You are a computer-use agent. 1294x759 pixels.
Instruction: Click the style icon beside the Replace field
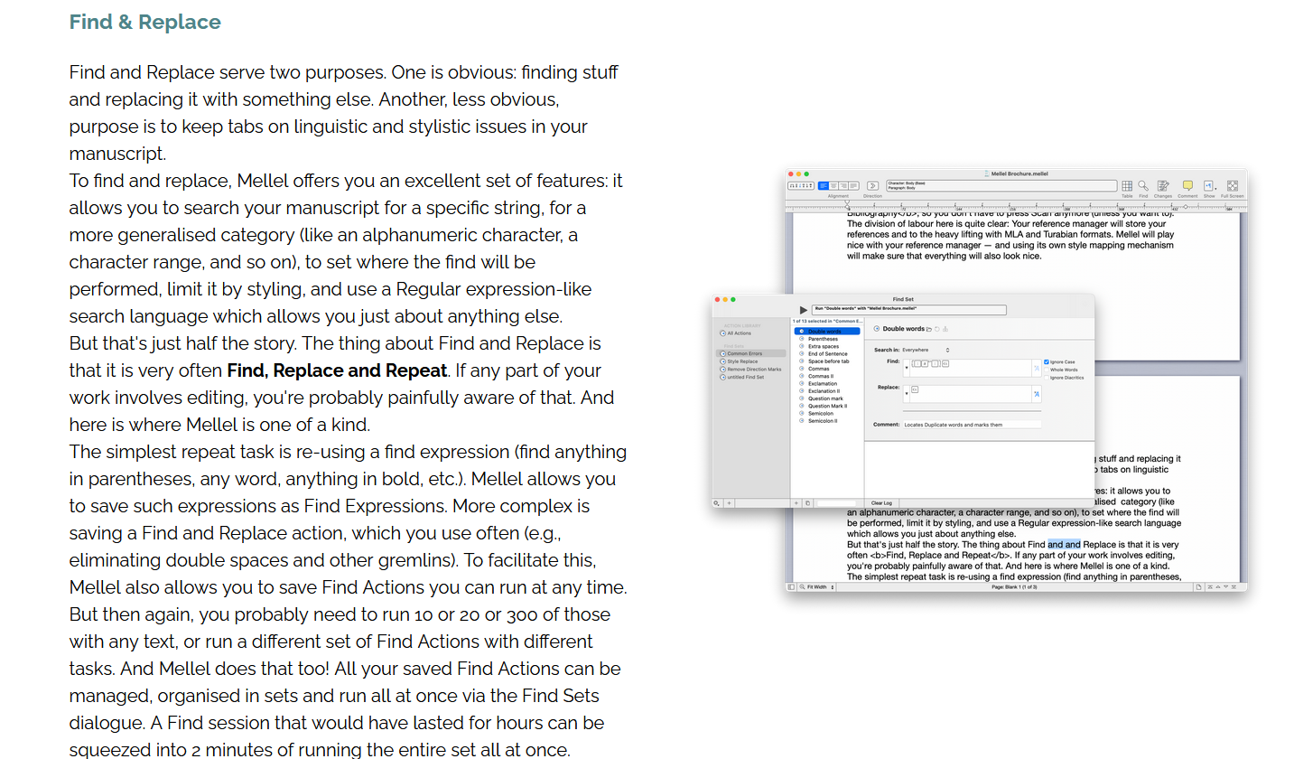(x=1037, y=394)
